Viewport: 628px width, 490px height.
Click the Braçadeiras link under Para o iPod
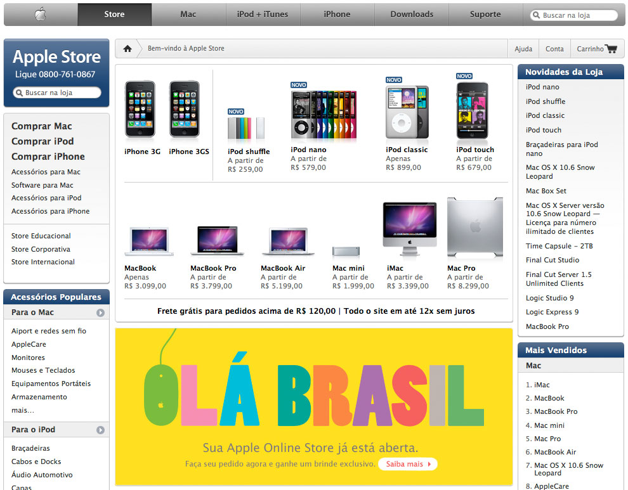coord(30,448)
